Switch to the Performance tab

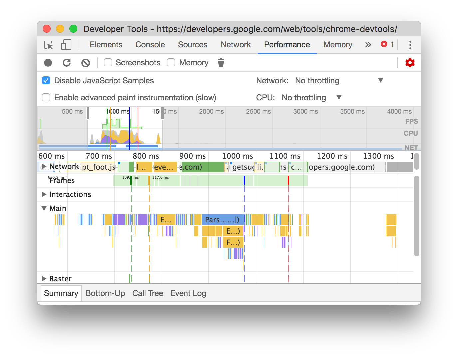click(x=287, y=45)
